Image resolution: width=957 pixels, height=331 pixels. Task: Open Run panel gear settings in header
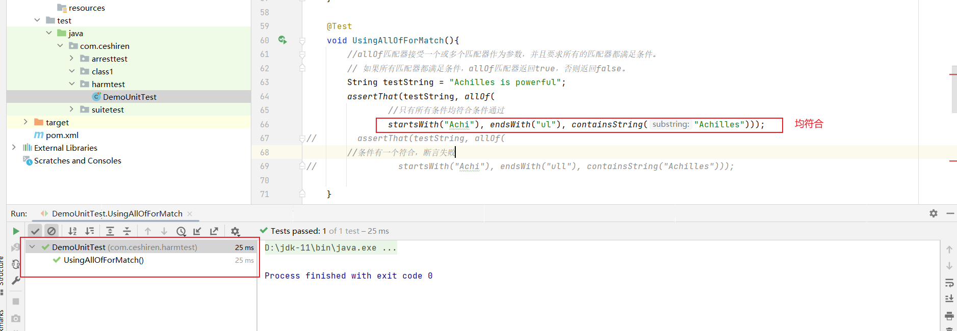point(933,213)
